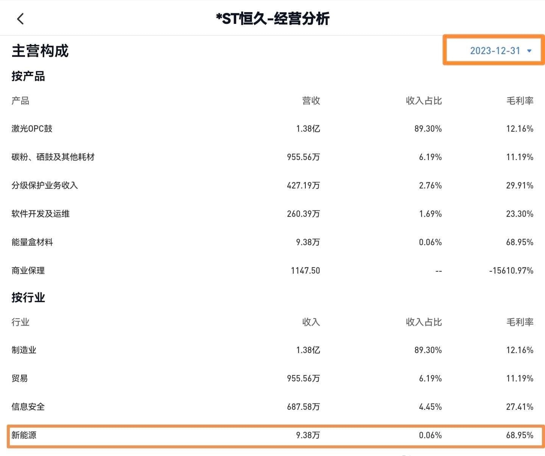Screen dimensions: 545x456
Task: Click the -15610.97% gross margin value
Action: [511, 271]
